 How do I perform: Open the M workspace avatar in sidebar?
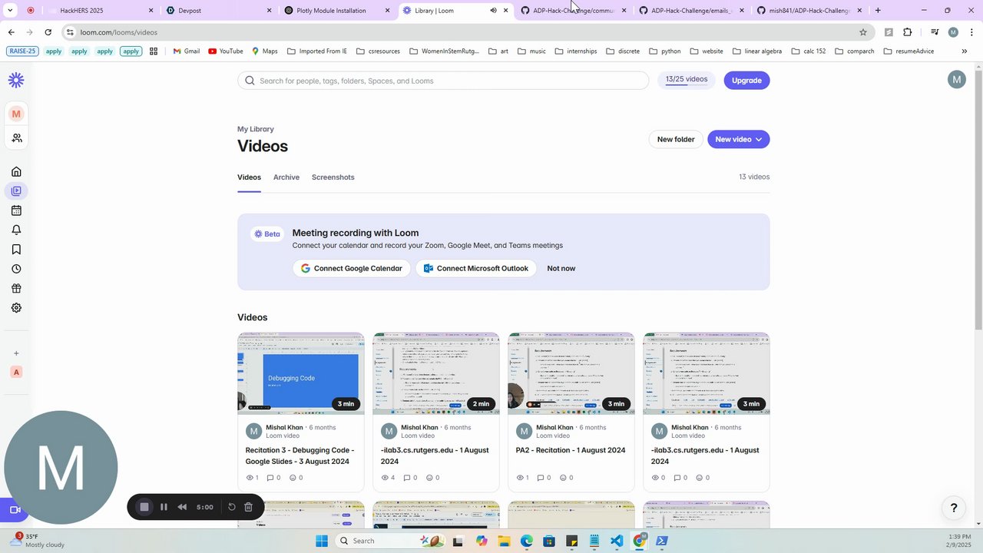coord(16,114)
